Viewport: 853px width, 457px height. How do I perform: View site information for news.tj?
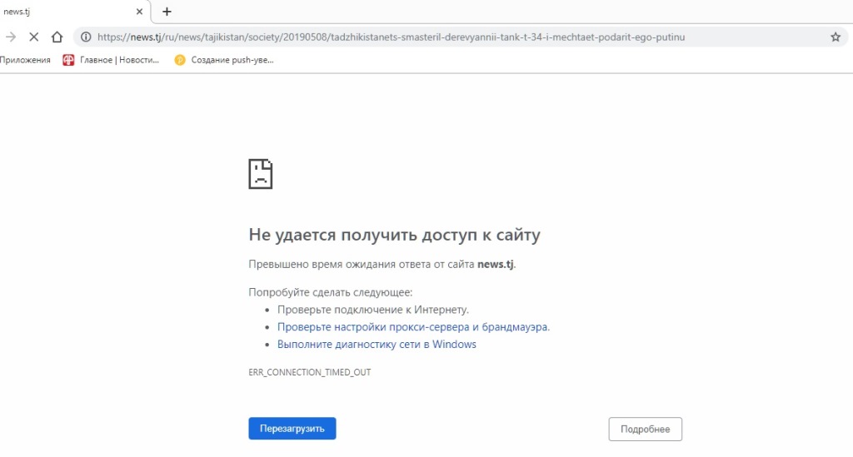coord(85,37)
